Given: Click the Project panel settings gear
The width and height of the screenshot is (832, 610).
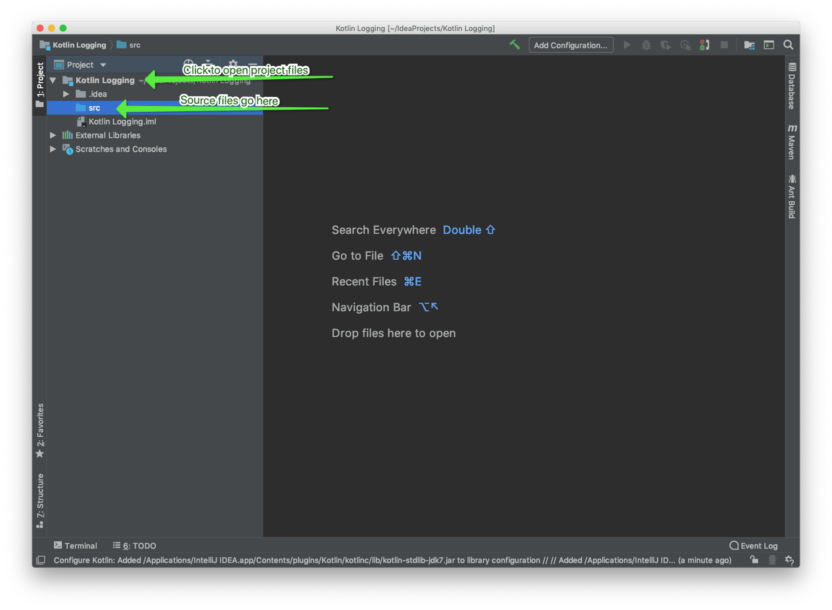Looking at the screenshot, I should (x=233, y=63).
